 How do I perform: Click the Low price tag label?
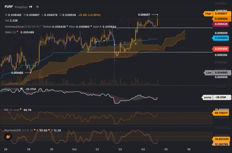(208, 73)
